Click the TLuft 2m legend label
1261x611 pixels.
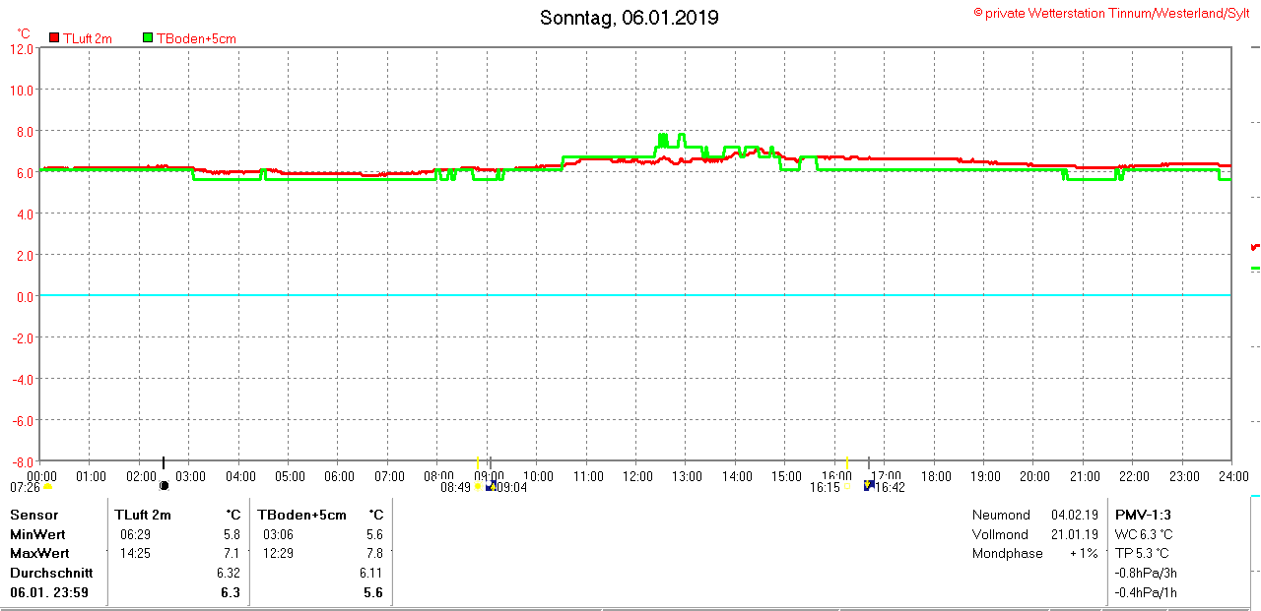tap(88, 38)
